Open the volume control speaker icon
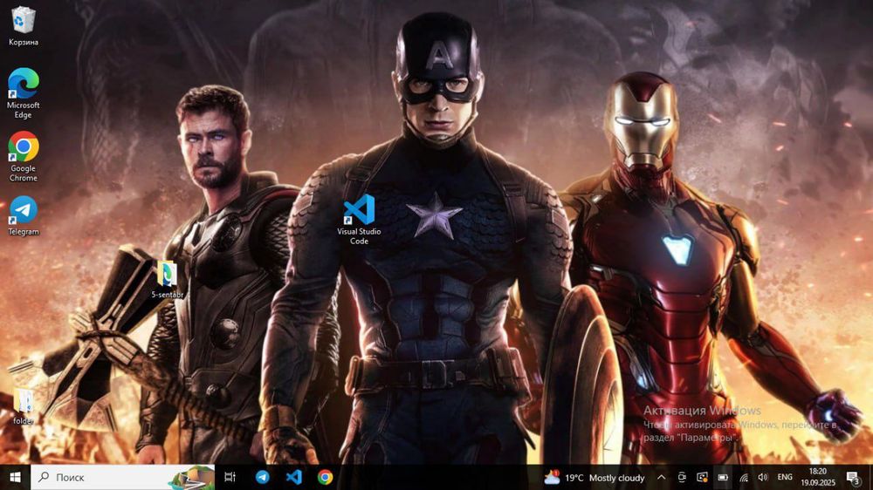 [763, 477]
